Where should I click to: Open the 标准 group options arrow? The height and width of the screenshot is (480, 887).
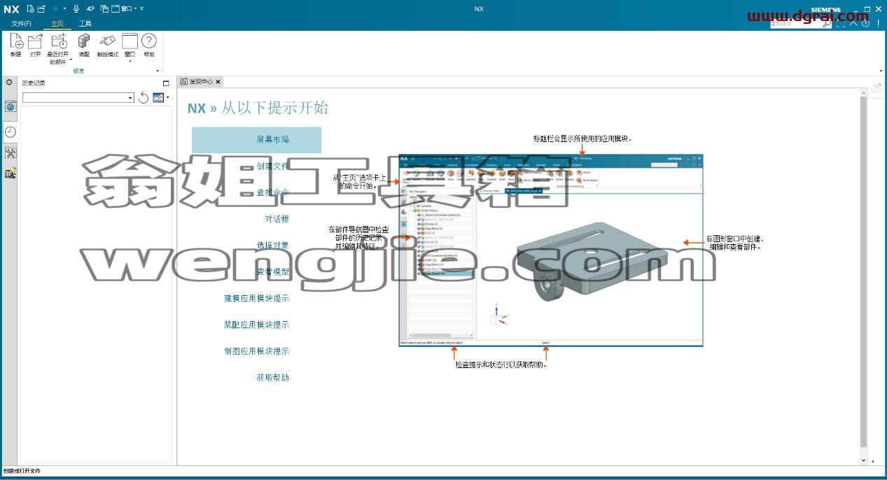tap(157, 71)
